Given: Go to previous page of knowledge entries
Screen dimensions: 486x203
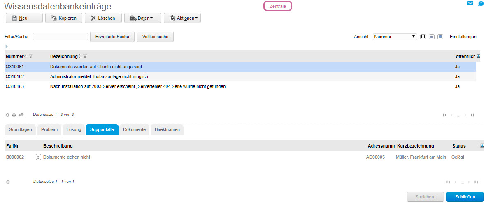Looking at the screenshot, I should tap(451, 115).
